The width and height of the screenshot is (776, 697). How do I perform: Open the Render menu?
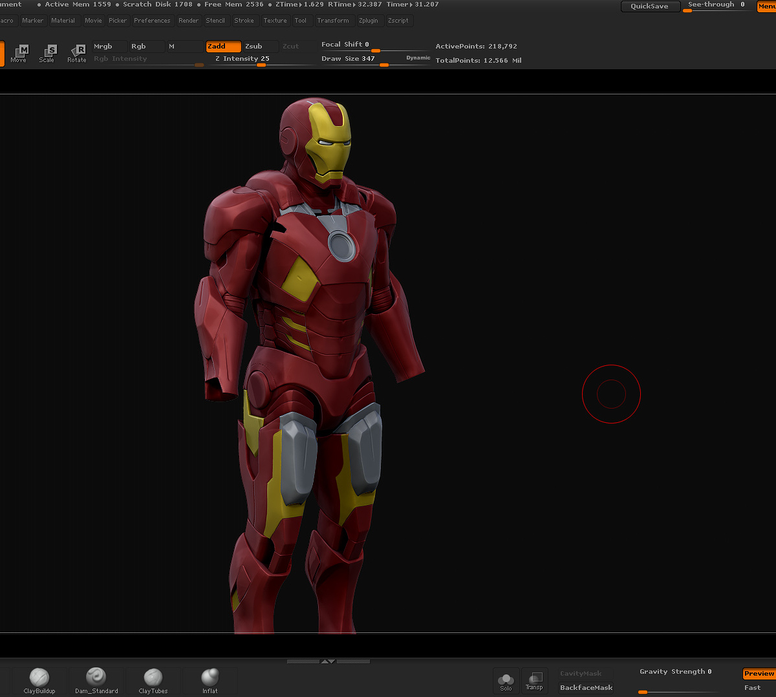[188, 21]
